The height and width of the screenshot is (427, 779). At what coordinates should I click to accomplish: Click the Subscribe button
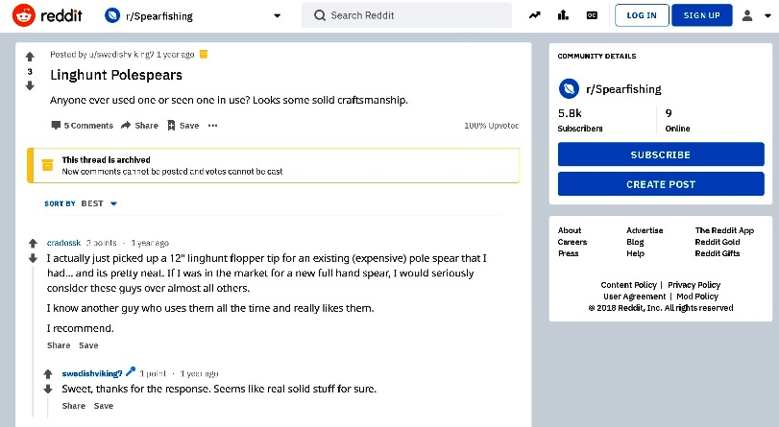(661, 154)
